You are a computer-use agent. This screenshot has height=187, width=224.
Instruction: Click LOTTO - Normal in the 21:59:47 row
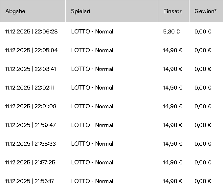[92, 125]
